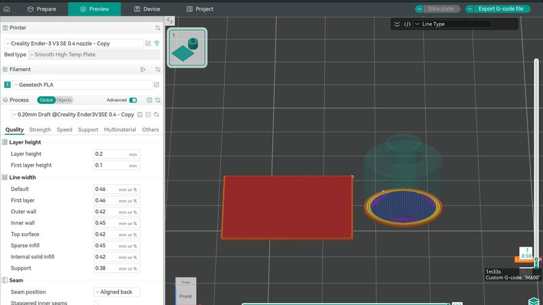Check the Staggered inner seams checkbox
543x305 pixels.
tap(96, 302)
